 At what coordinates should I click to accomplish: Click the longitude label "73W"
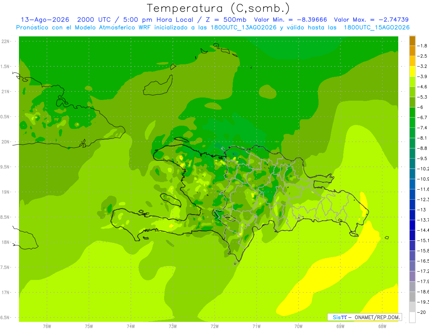pos(173,326)
